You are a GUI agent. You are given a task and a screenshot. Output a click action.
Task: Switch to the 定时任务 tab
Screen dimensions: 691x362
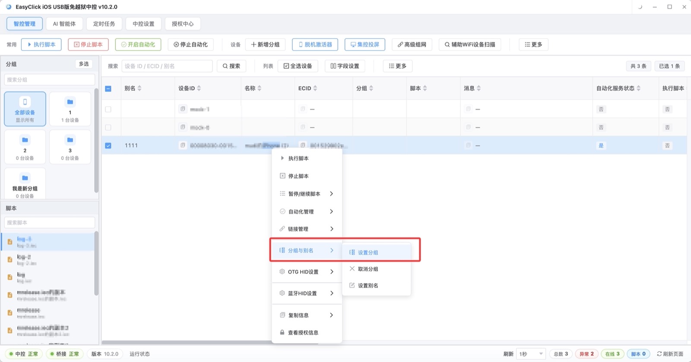tap(104, 24)
